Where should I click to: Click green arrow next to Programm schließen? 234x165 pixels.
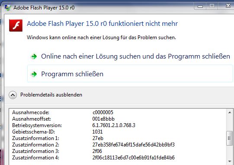pos(34,74)
